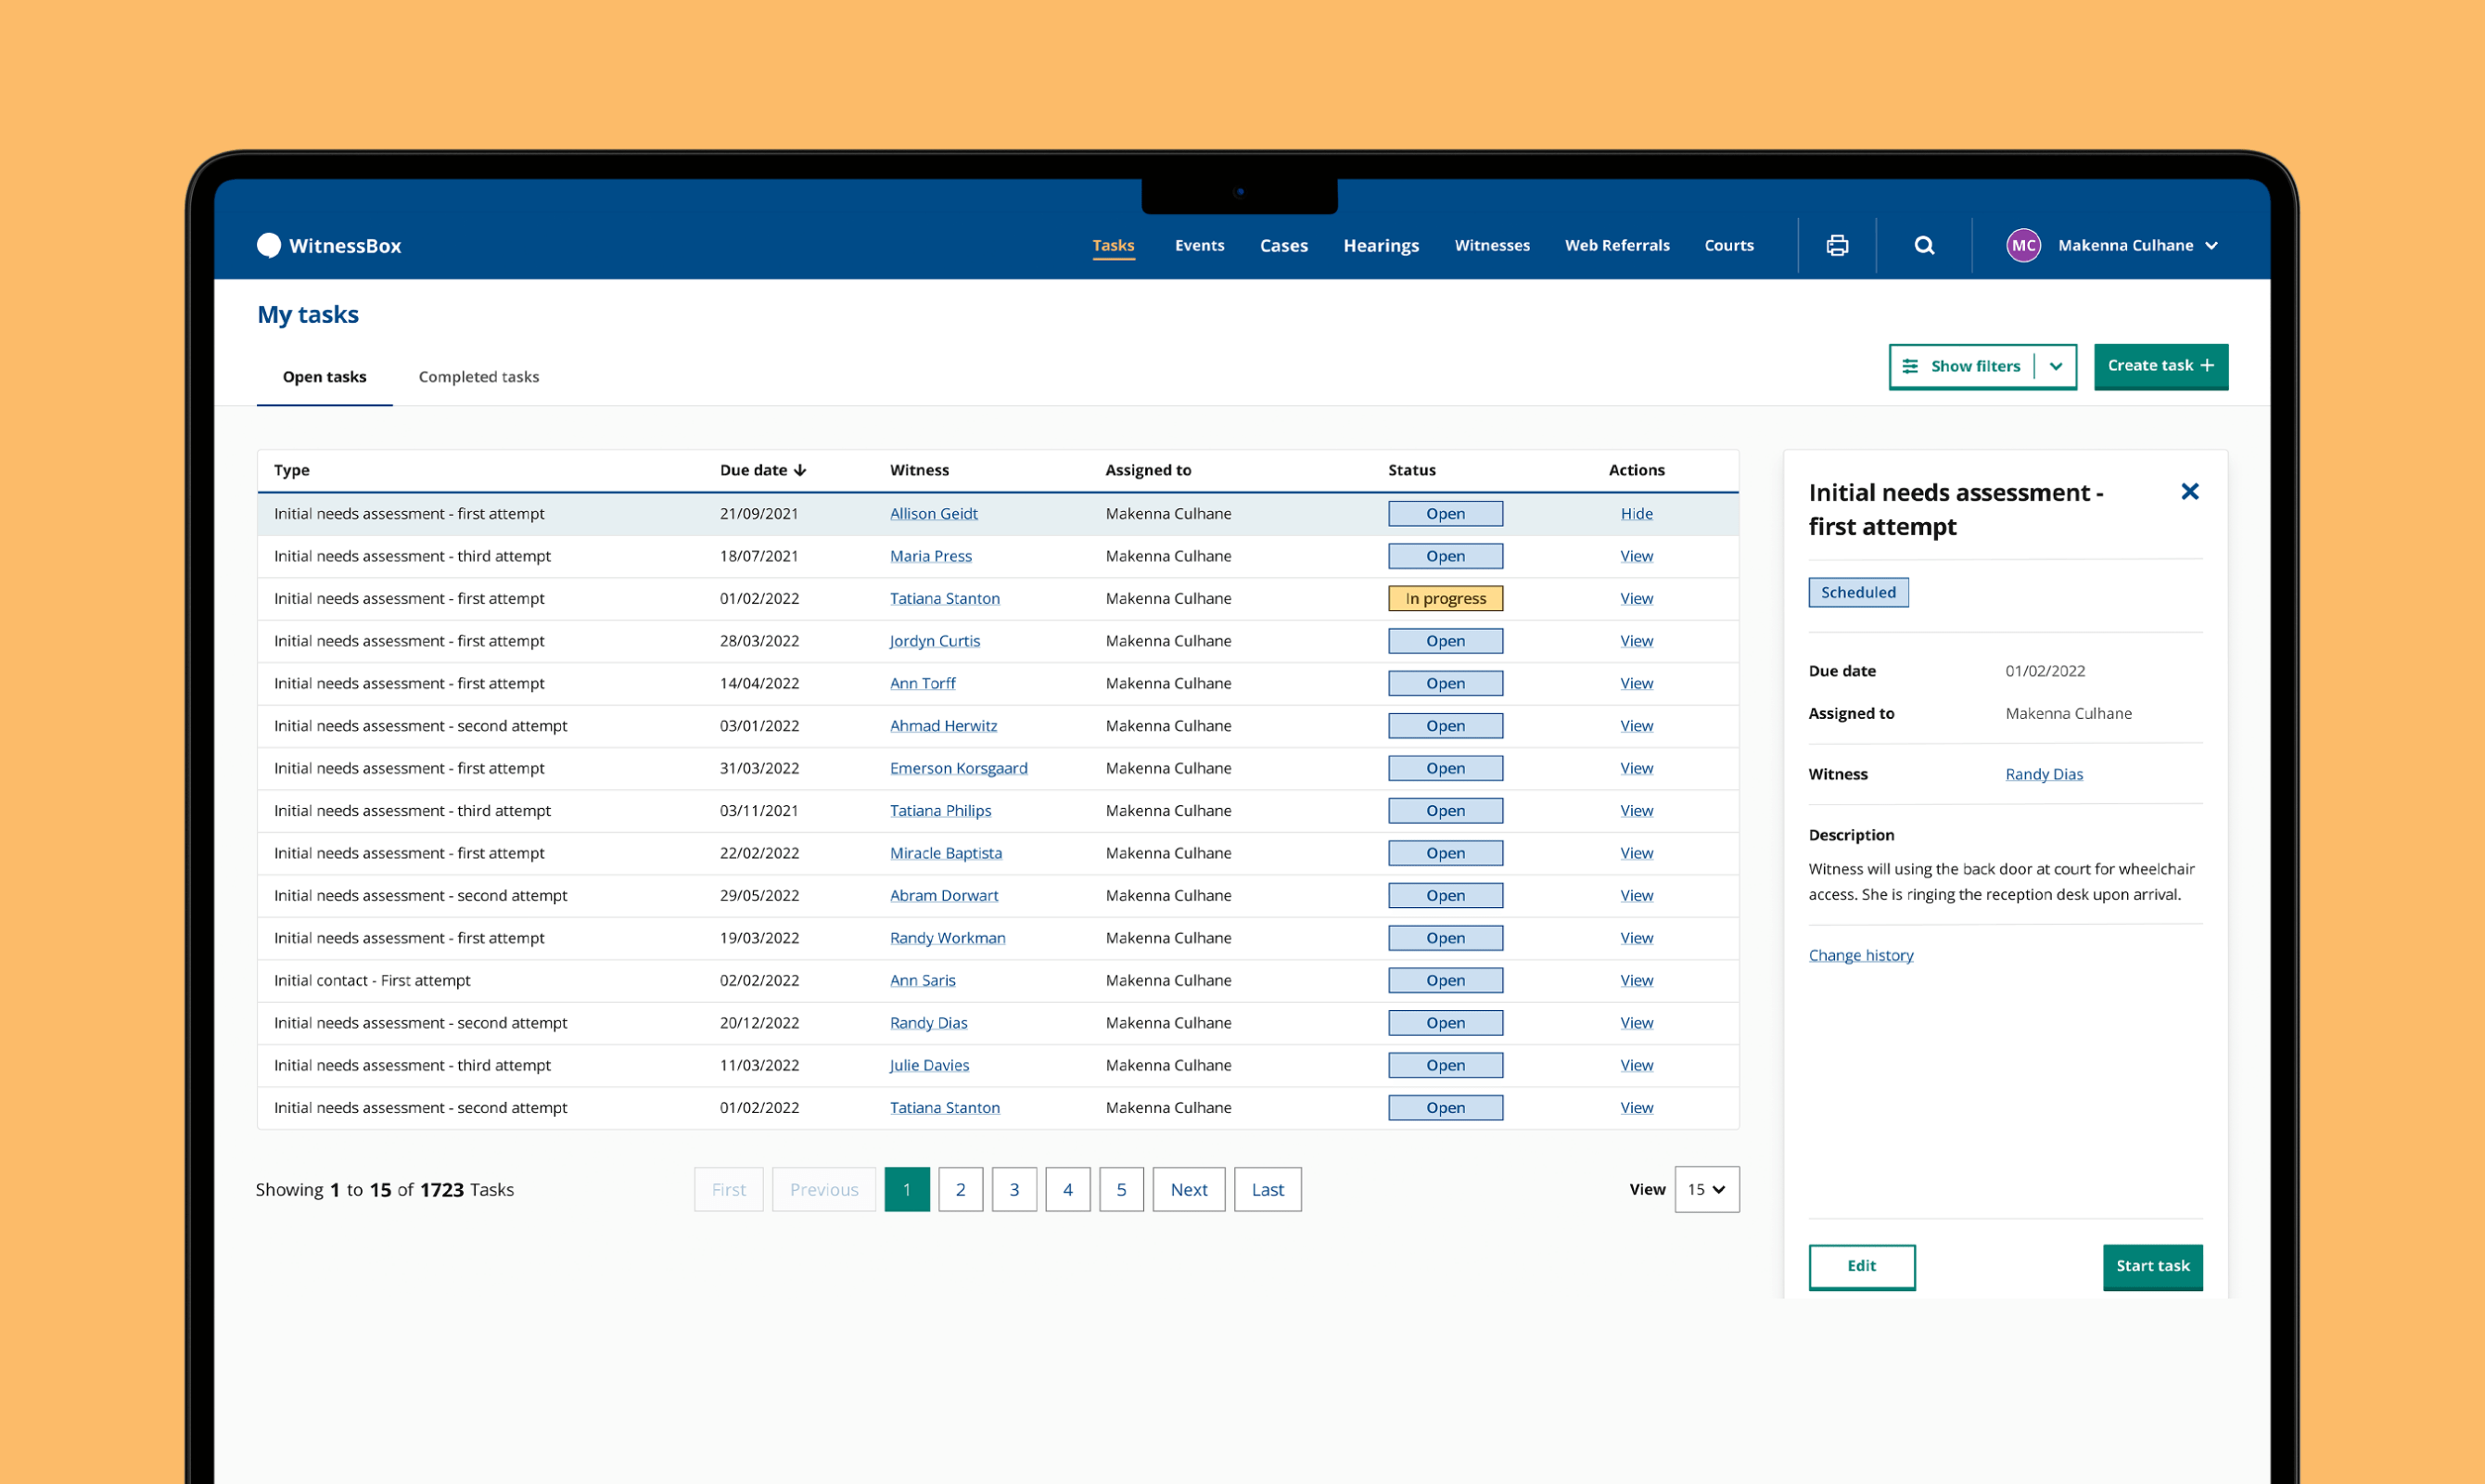
Task: Click the Witness column header
Action: [920, 470]
